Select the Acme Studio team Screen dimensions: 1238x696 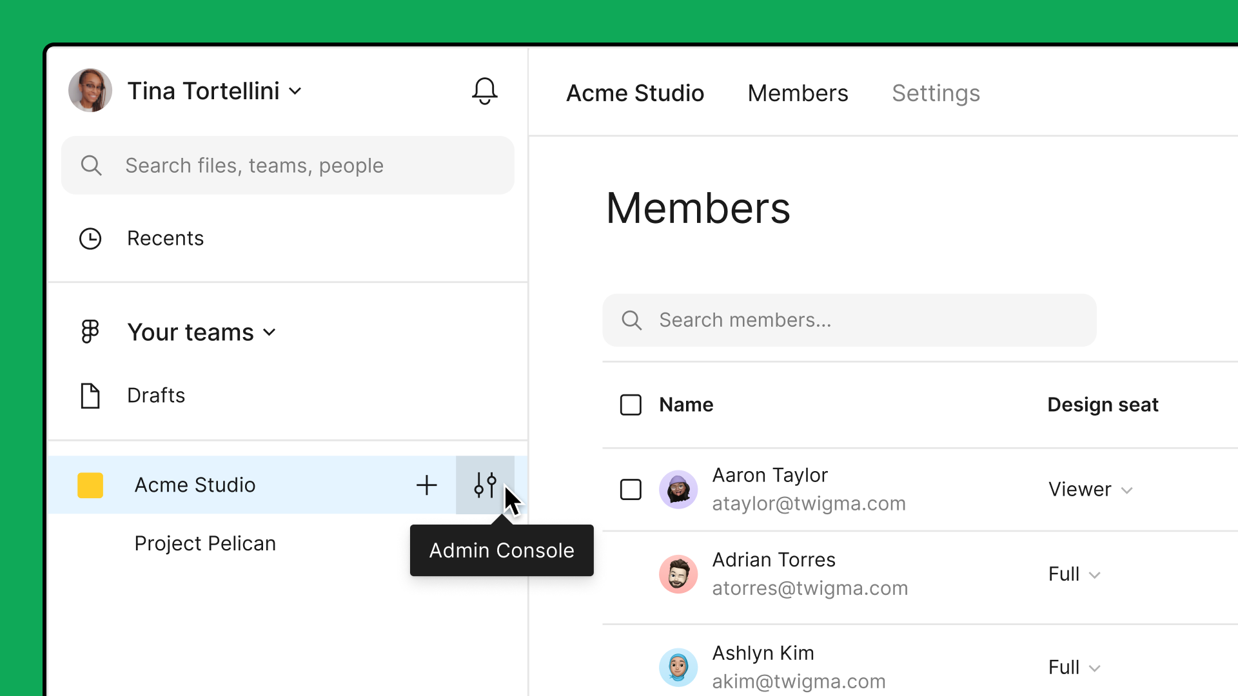195,485
